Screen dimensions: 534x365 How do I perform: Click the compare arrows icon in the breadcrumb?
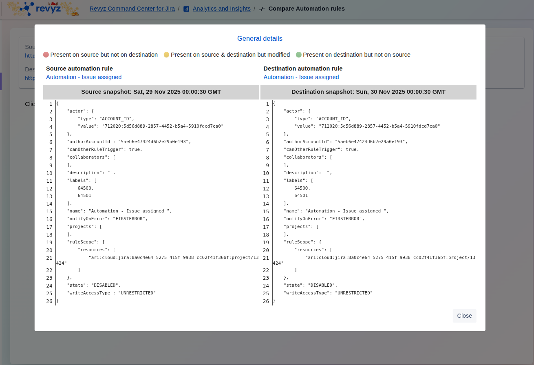(262, 9)
